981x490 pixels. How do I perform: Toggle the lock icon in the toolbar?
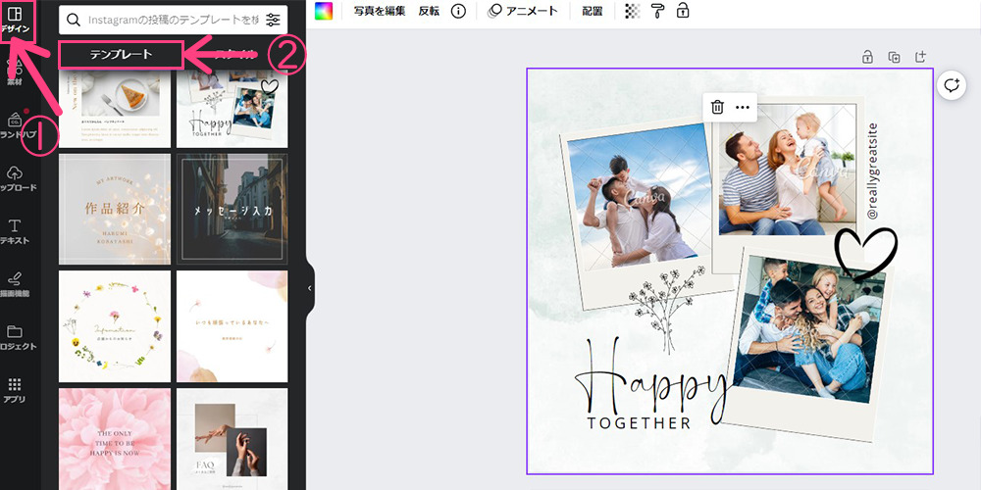tap(683, 10)
